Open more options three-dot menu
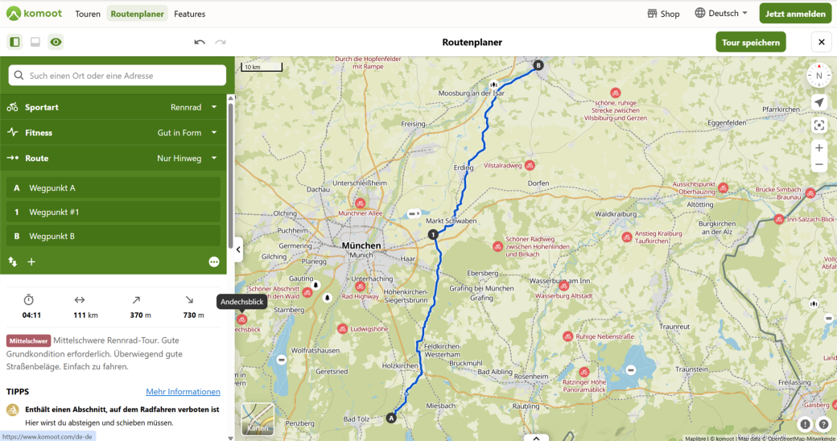This screenshot has width=837, height=441. point(214,262)
